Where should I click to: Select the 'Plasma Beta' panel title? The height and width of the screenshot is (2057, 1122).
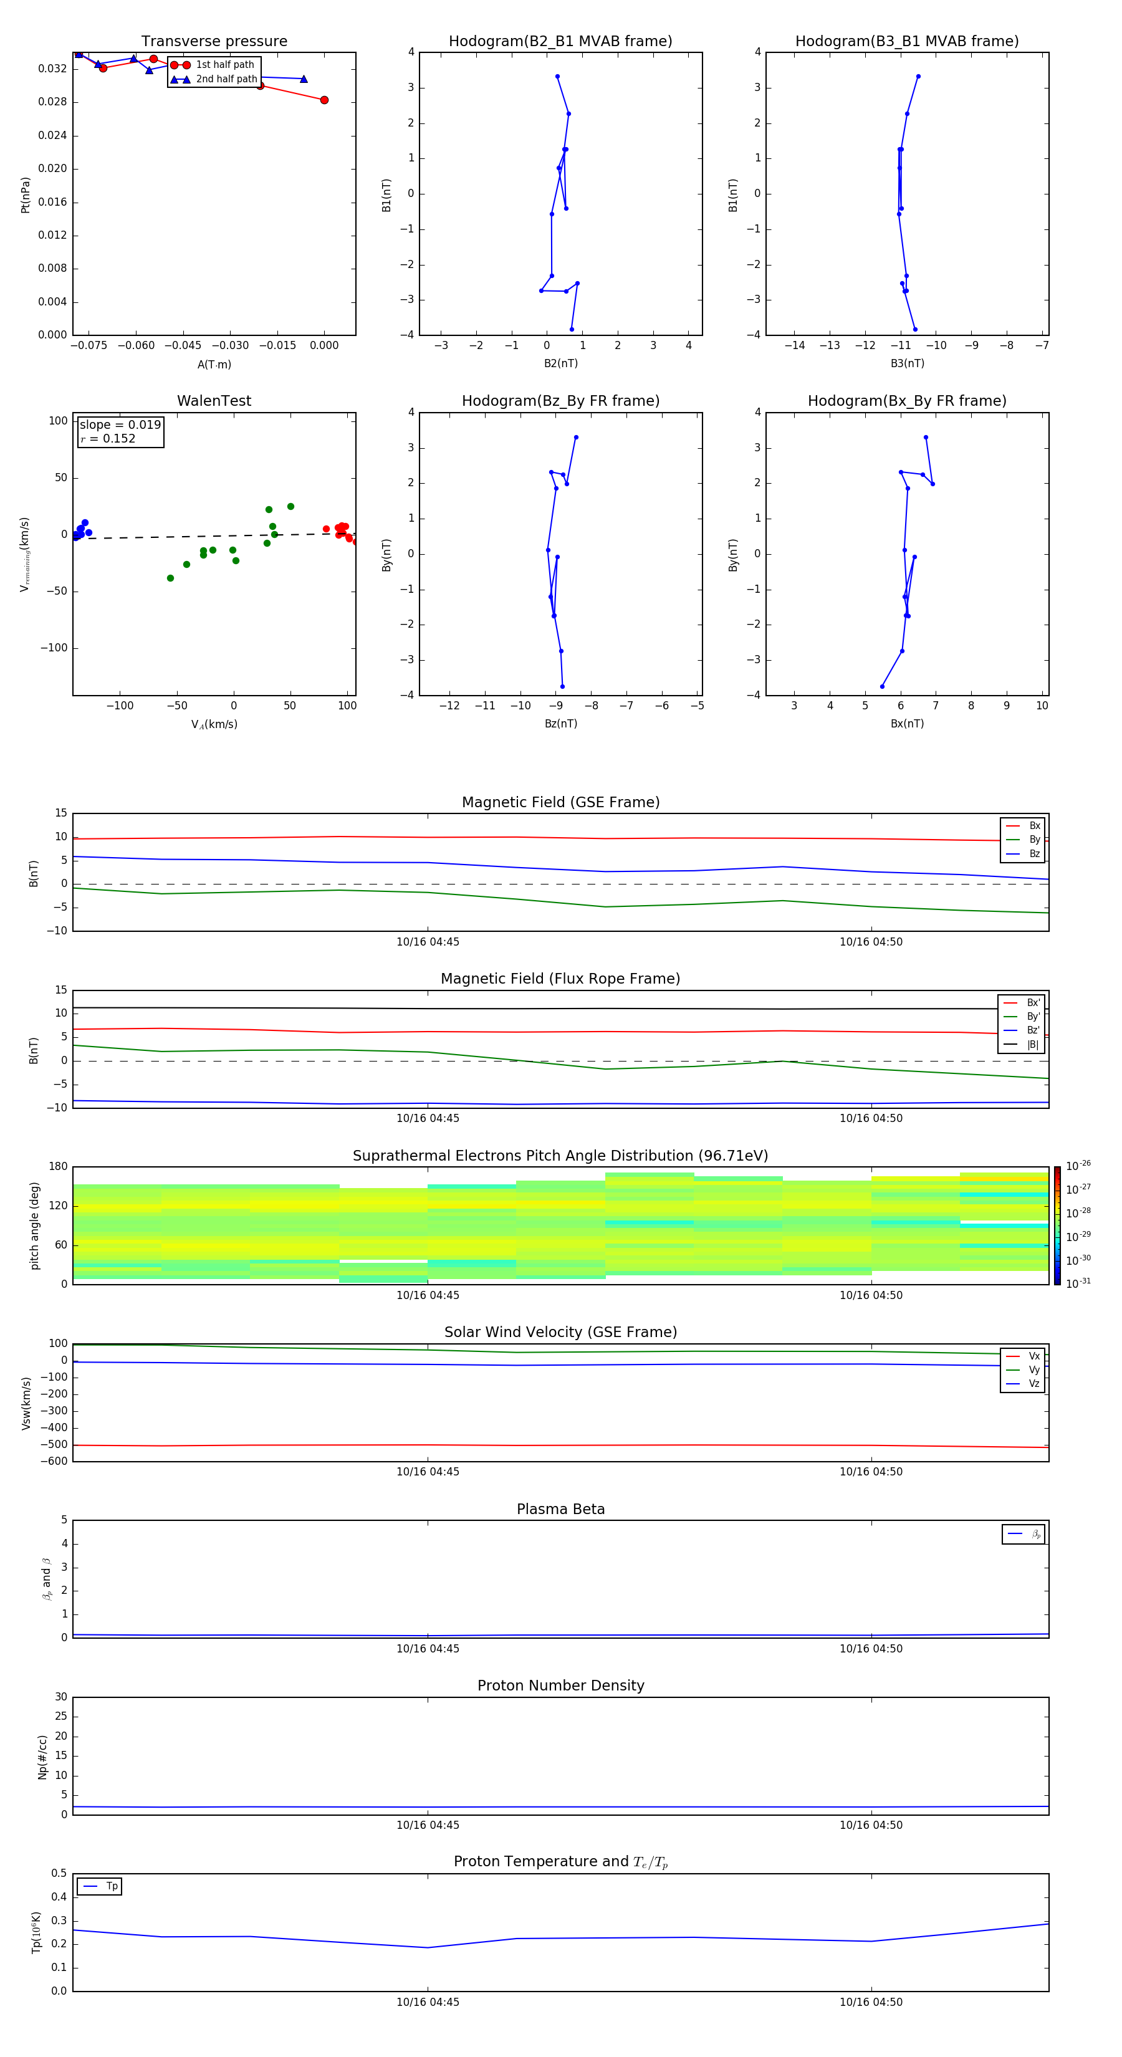pyautogui.click(x=560, y=1510)
